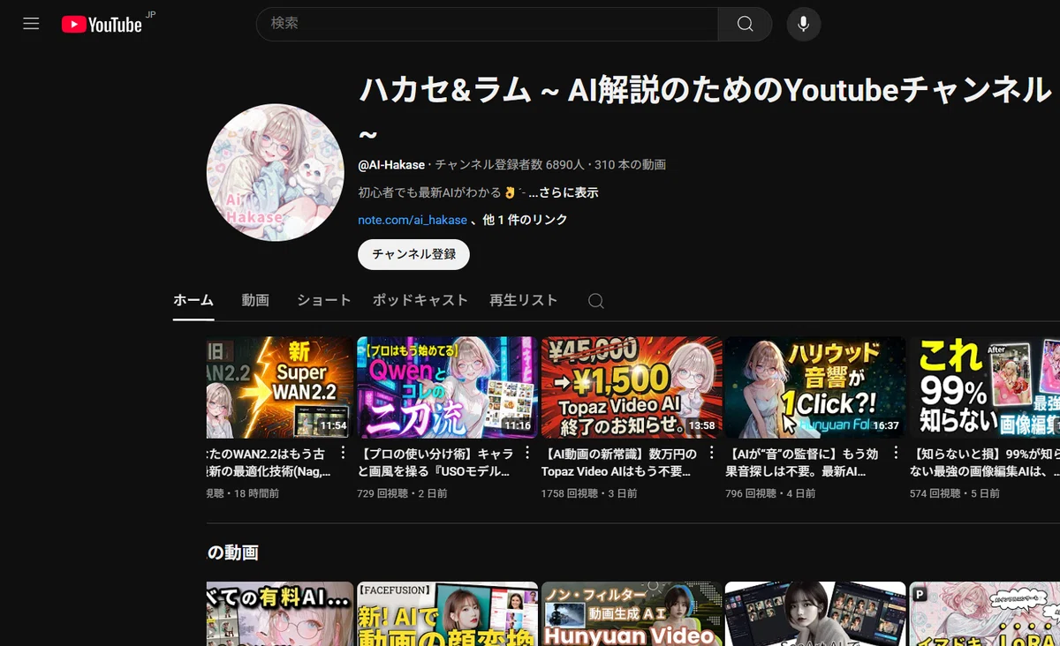Open options menu for Qwen 二刀流 video

527,453
